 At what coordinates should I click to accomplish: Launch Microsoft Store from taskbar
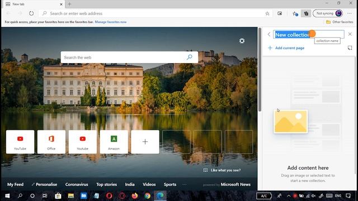(58, 196)
